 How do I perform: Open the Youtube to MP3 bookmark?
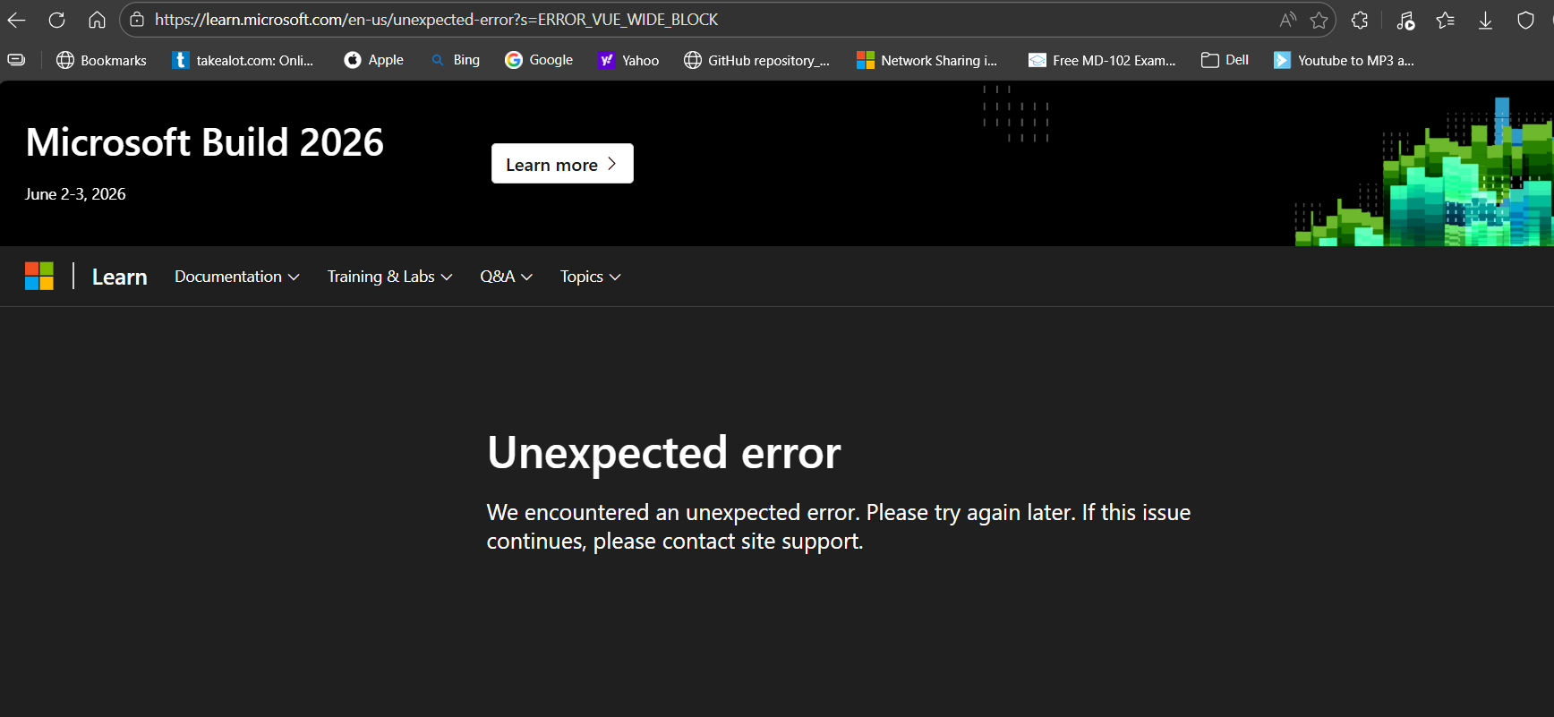(1344, 60)
